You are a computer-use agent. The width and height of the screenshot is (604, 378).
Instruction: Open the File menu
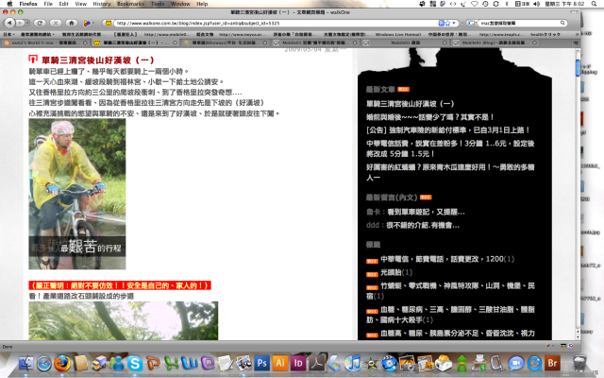point(48,4)
